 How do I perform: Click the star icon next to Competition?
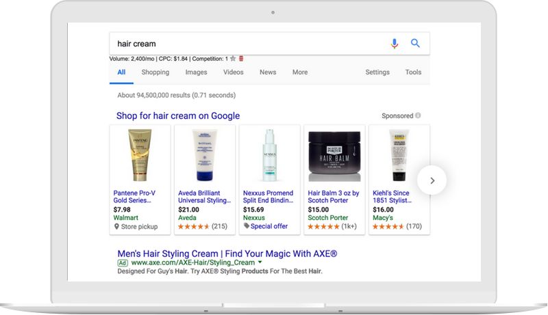pyautogui.click(x=233, y=59)
